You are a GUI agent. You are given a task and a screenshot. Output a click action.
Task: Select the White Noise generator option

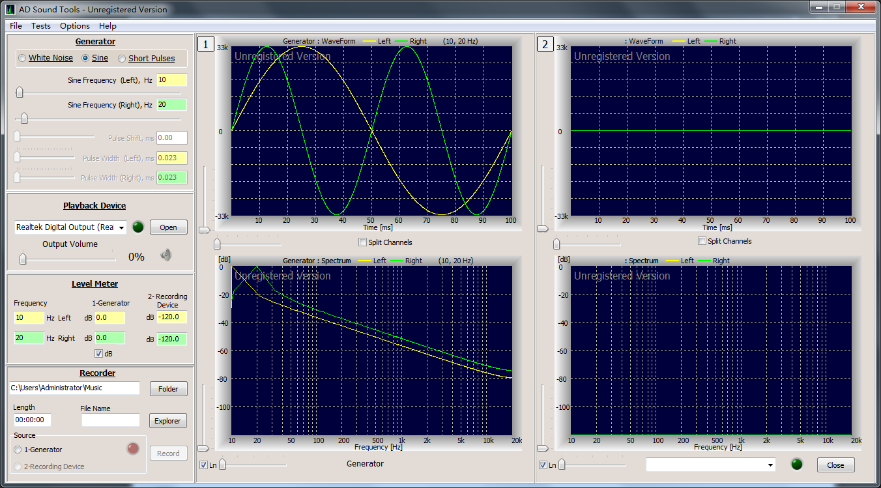tap(46, 58)
